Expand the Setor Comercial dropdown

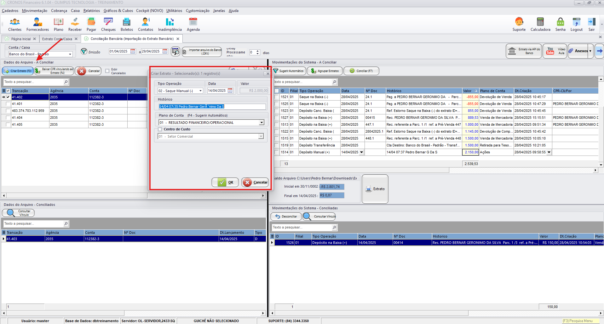(261, 136)
